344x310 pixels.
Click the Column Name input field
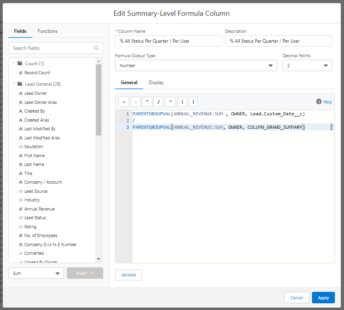point(168,41)
